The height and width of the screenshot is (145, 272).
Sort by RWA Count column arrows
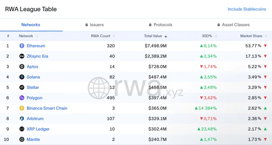tap(114, 36)
